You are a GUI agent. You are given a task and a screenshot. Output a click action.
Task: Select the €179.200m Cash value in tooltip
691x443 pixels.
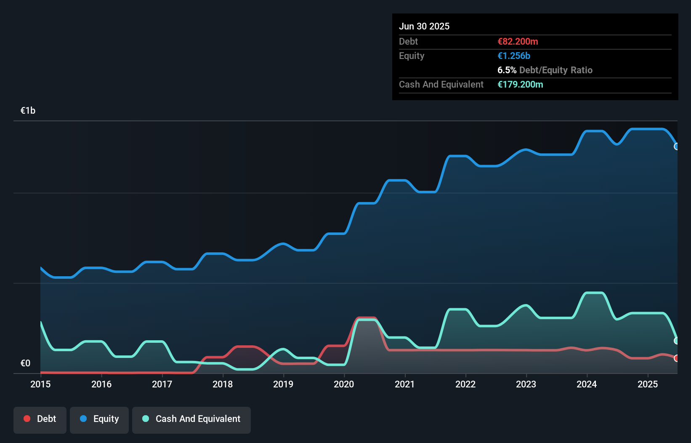(x=520, y=84)
